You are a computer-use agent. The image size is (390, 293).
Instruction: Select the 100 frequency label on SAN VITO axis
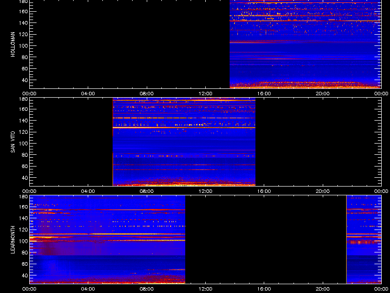click(23, 144)
